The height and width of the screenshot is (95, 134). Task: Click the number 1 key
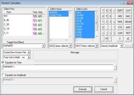(103, 22)
